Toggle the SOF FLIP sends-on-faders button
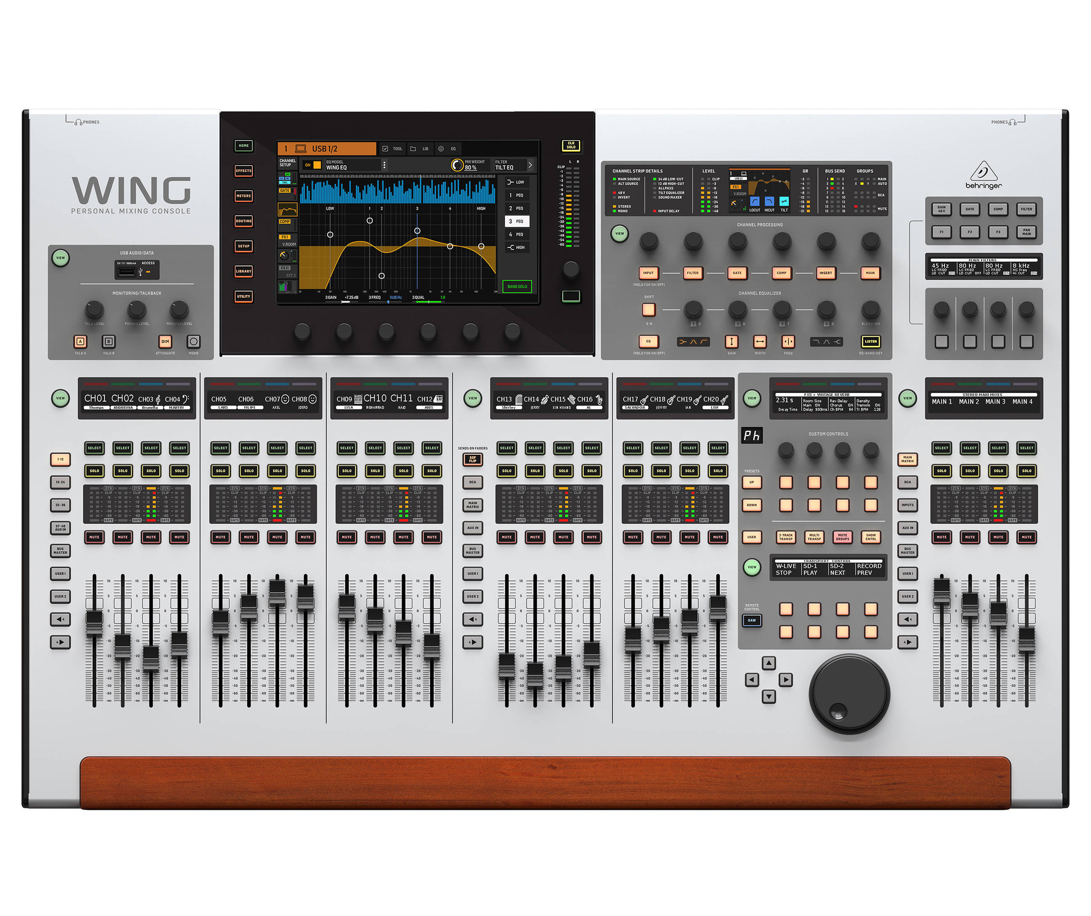 coord(473,459)
